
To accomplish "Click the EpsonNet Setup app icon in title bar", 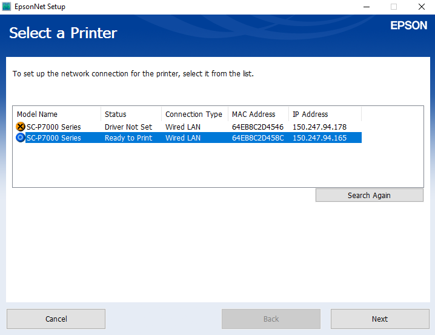I will coord(7,7).
